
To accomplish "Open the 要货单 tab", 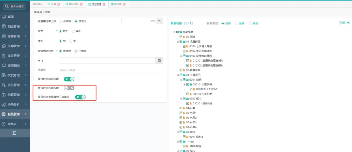I will click(116, 4).
